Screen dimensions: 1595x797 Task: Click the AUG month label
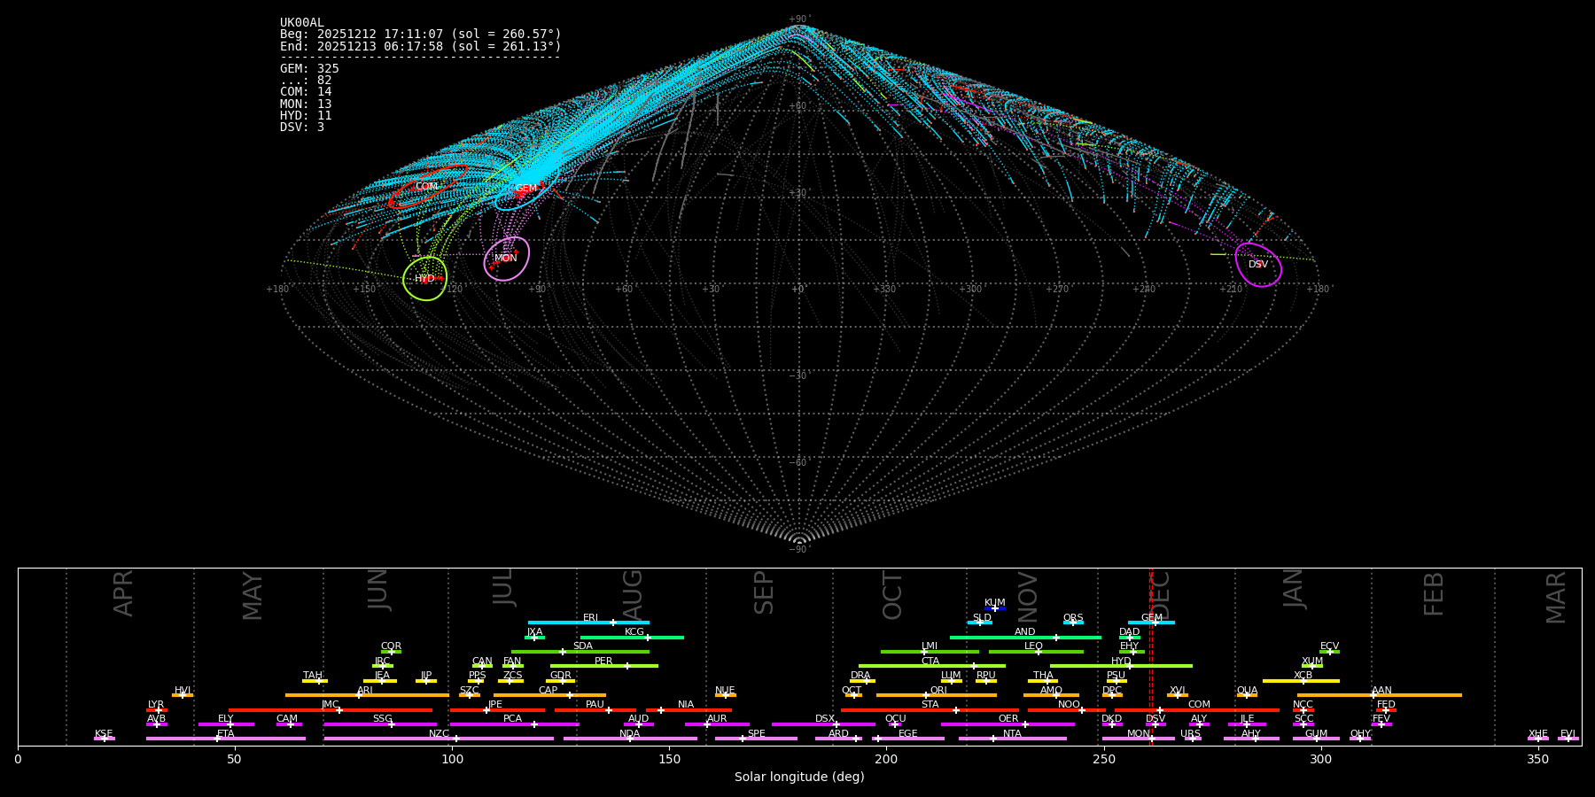[x=633, y=595]
